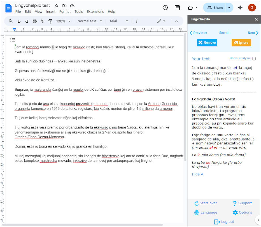Star the Lingvohelpilo test document

pyautogui.click(x=56, y=6)
